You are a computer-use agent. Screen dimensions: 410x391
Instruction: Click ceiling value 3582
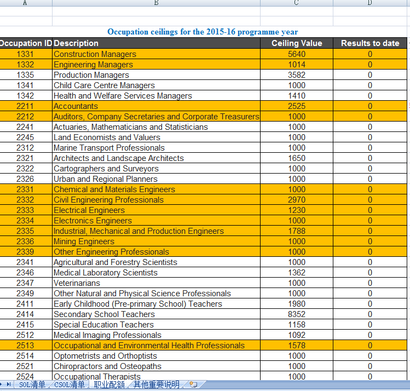click(x=297, y=75)
